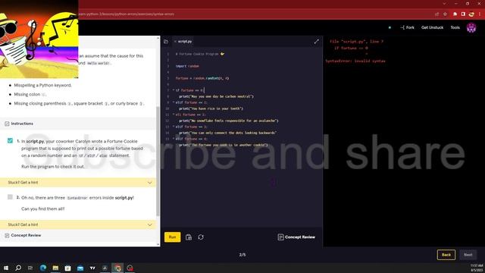This screenshot has width=485, height=273.
Task: Collapse the Instructions section header
Action: [x=78, y=124]
